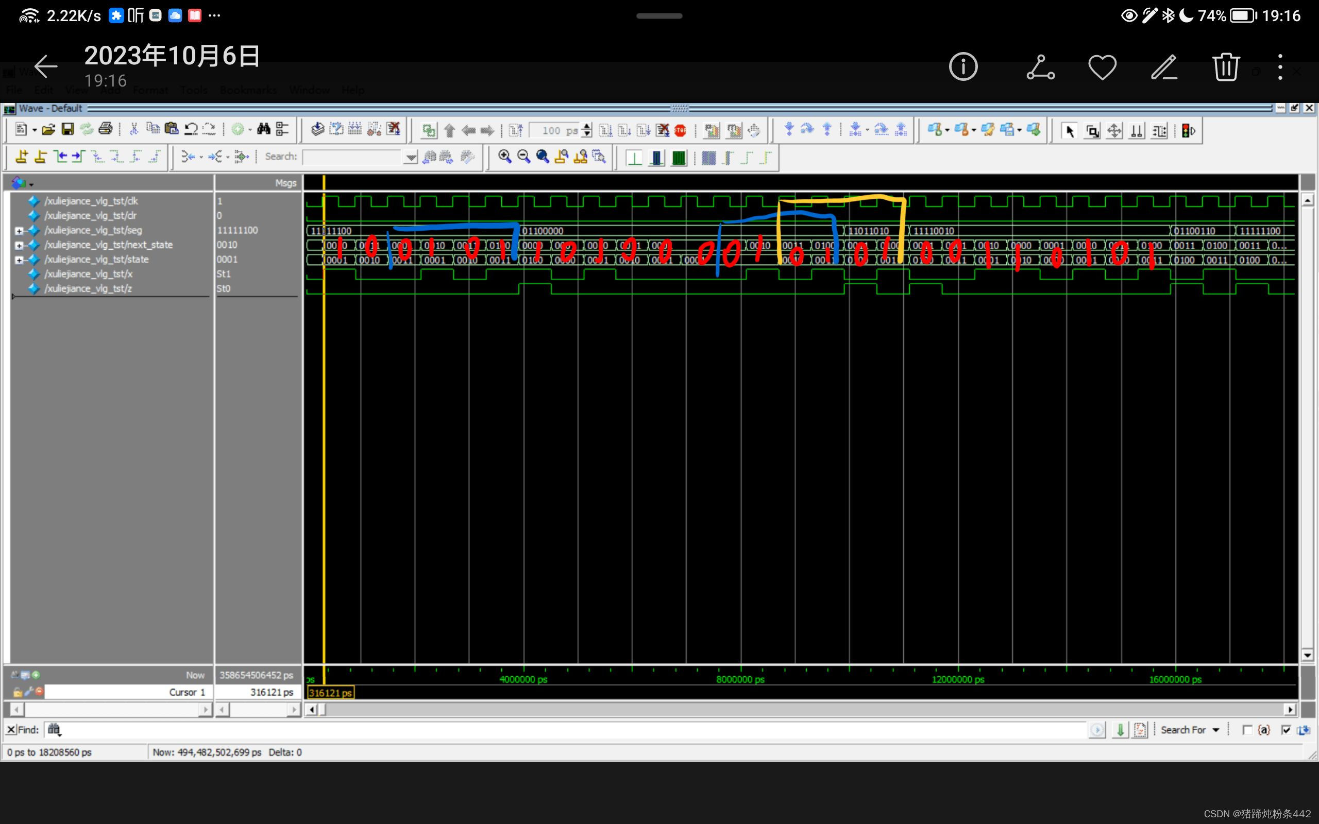Enable the unchecked {a} match checkbox
The height and width of the screenshot is (824, 1319).
[x=1246, y=730]
